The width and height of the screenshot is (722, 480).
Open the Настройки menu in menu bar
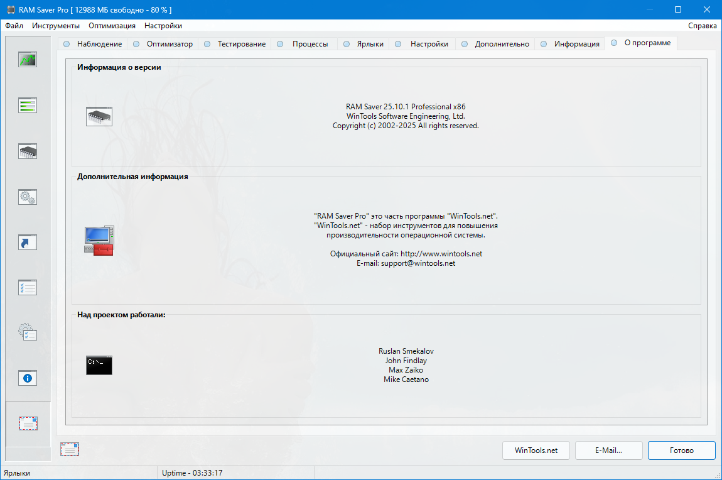pos(163,26)
